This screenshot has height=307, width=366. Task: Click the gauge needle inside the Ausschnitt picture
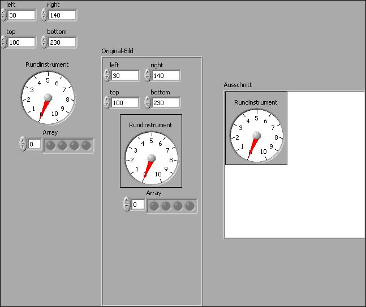pos(253,148)
